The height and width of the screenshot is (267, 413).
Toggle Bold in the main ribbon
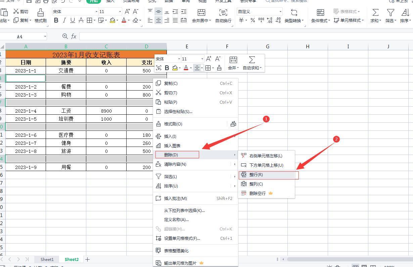point(56,20)
